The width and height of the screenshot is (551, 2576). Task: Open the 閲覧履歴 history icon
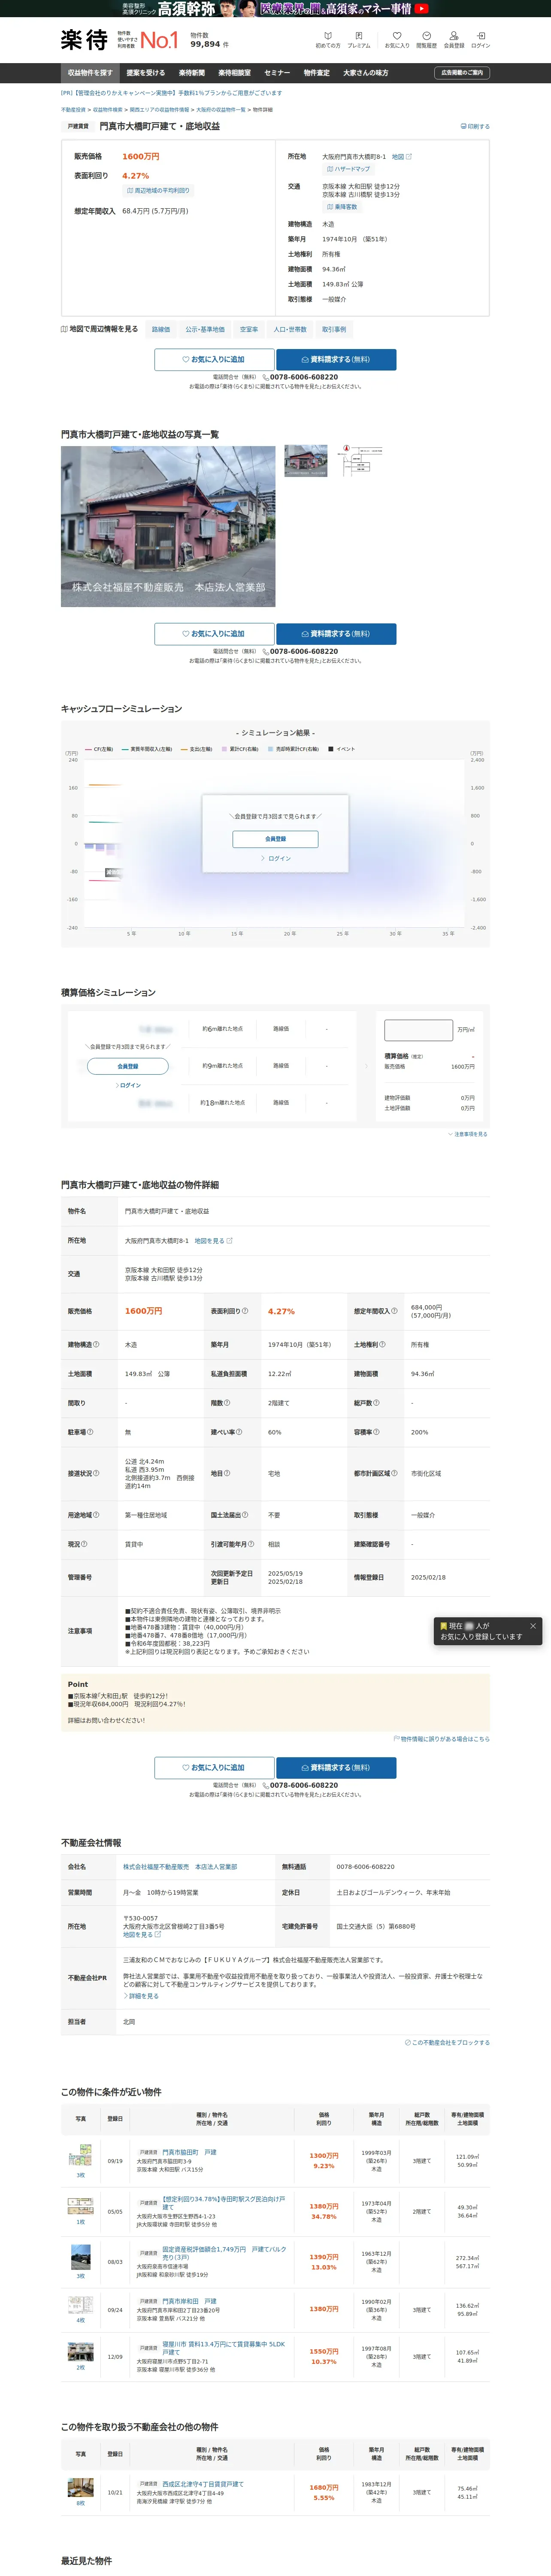pyautogui.click(x=426, y=40)
